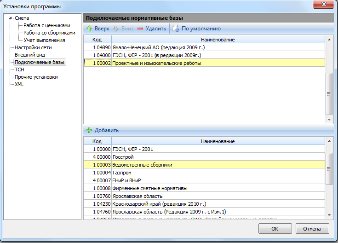Select row Газпром
This screenshot has width=338, height=243.
(204, 173)
